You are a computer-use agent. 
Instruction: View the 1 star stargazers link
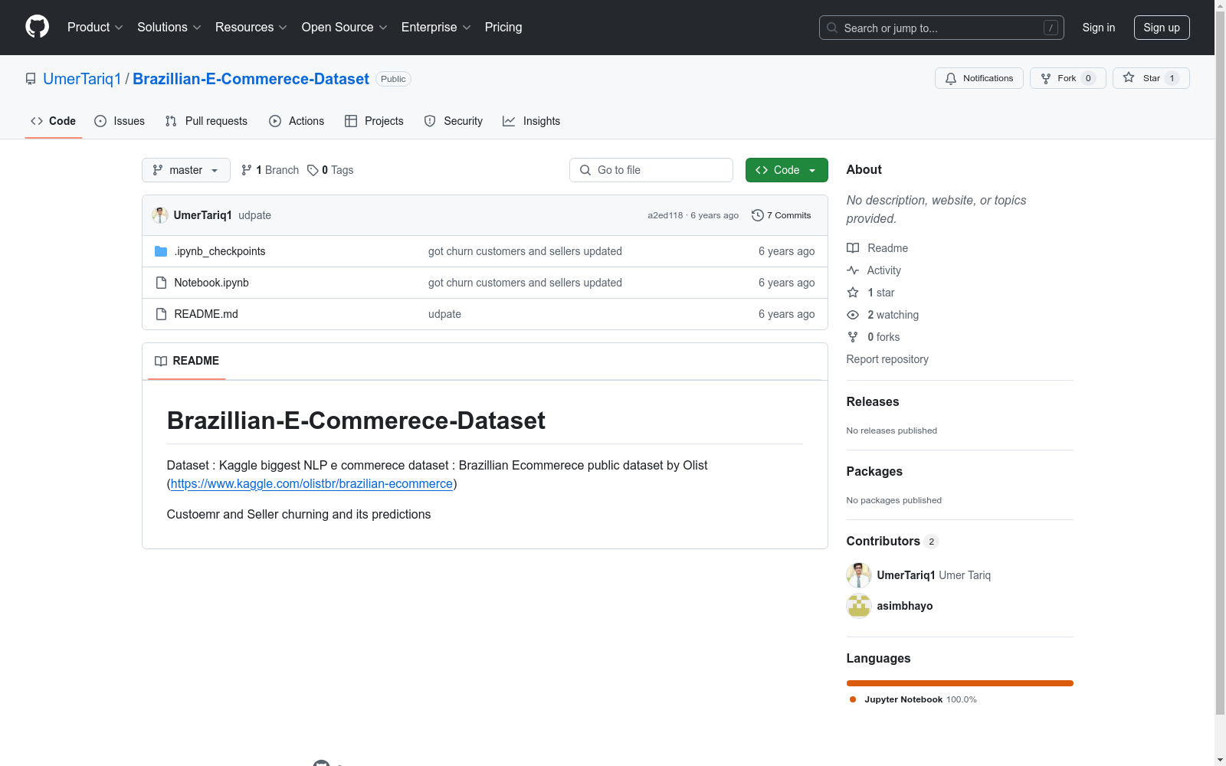pos(870,293)
